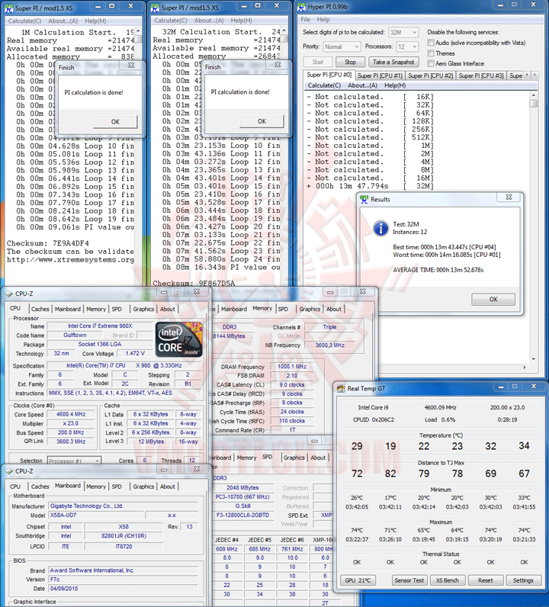The image size is (549, 607).
Task: Click the Core Voltage 1.472 V value
Action: [x=135, y=353]
